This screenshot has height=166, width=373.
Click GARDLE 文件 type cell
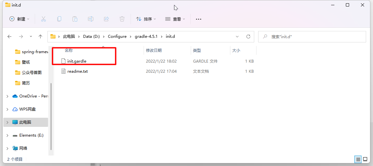205,61
